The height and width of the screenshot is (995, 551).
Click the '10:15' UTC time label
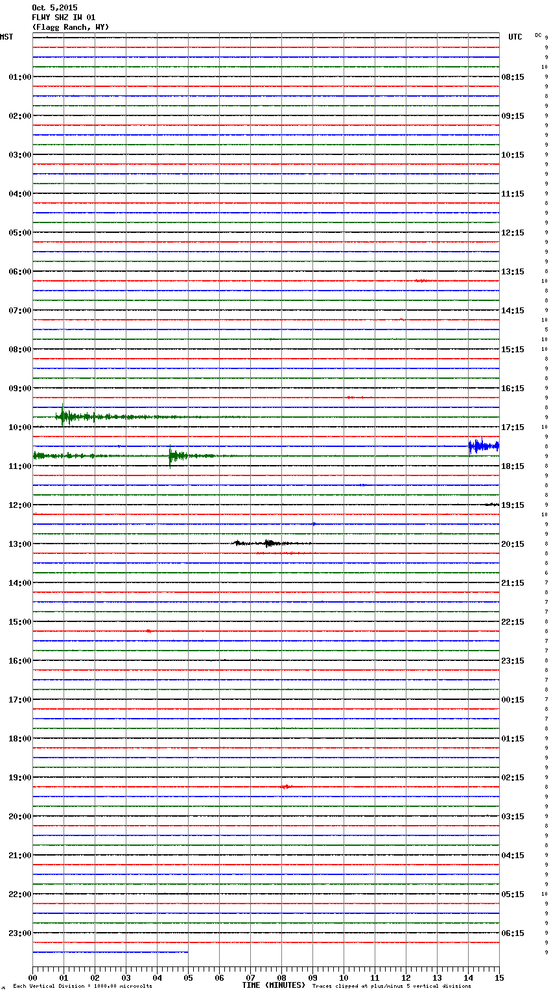513,155
